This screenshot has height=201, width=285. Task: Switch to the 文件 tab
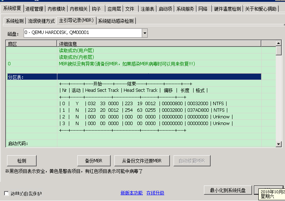[130, 9]
